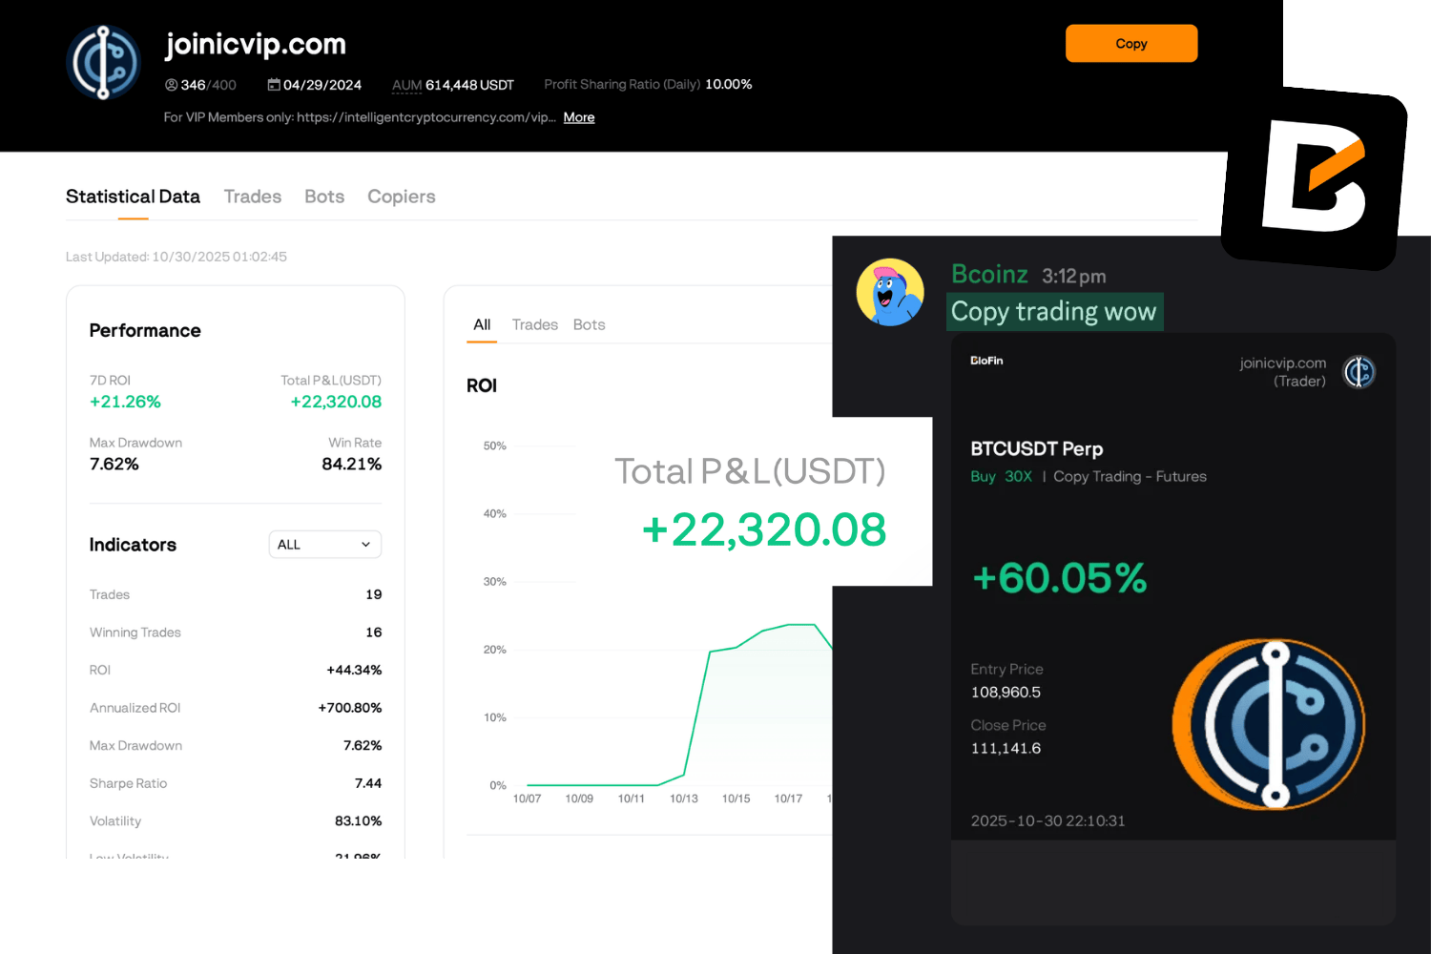This screenshot has height=954, width=1431.
Task: Click the 10/13 date on the chart axis
Action: [684, 799]
